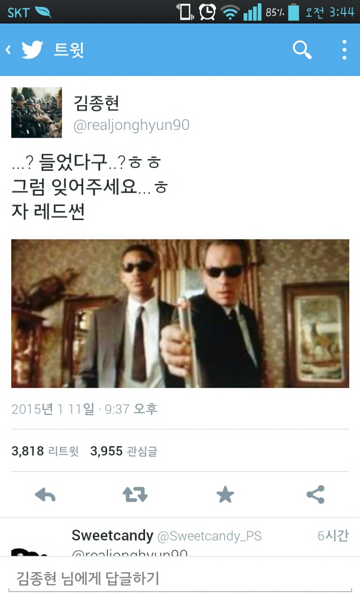Viewport: 360px width, 600px height.
Task: Share the tweet via share icon
Action: [315, 495]
